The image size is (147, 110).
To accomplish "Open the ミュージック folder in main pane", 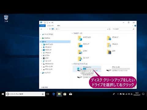I will tap(83, 59).
